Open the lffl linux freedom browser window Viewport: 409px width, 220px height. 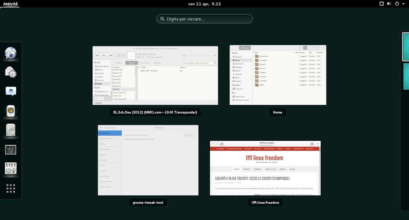[x=265, y=168]
